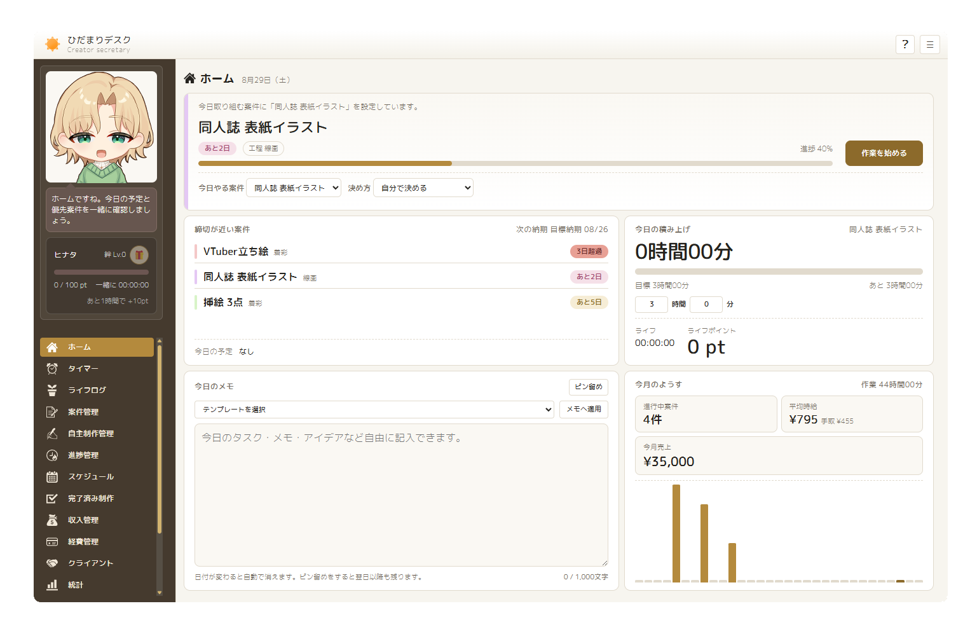Click the ホーム house icon in sidebar
Screen dimensions: 970x627
pyautogui.click(x=52, y=347)
